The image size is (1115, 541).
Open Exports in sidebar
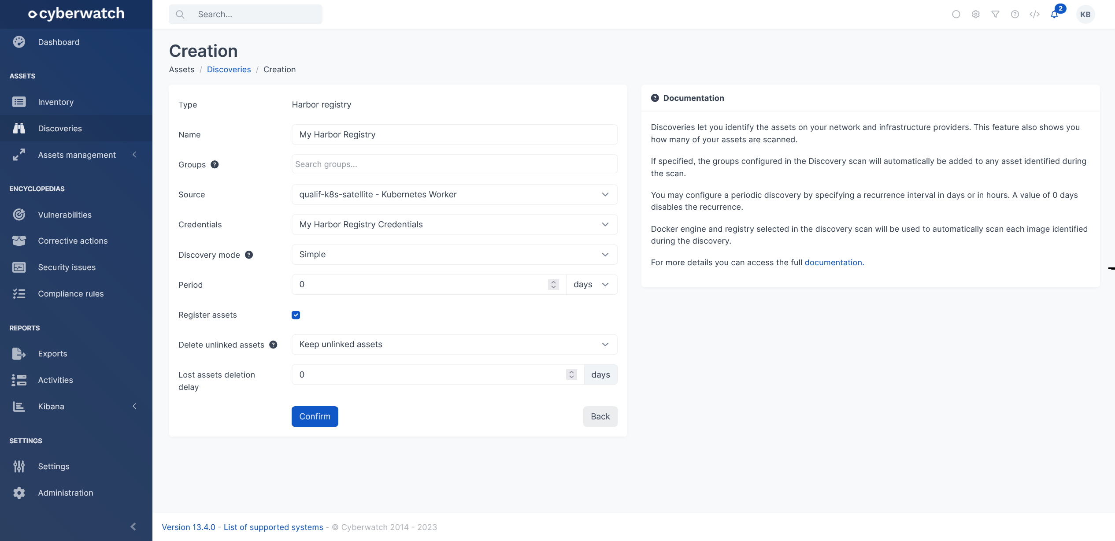pos(76,353)
